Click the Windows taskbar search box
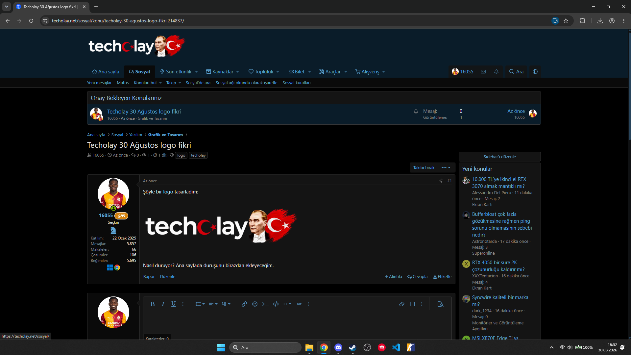Image resolution: width=631 pixels, height=355 pixels. click(265, 347)
